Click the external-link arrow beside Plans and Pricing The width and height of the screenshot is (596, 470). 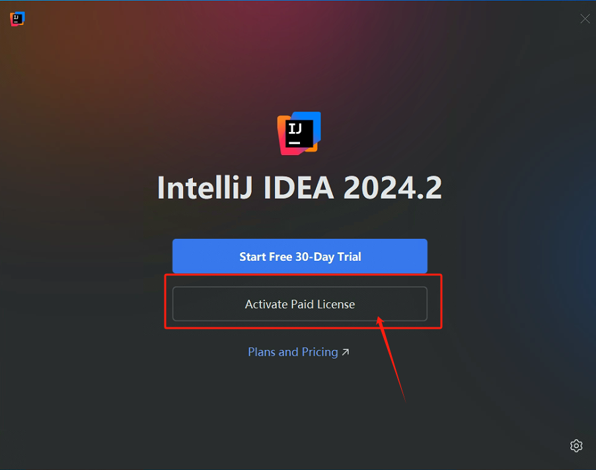coord(346,352)
